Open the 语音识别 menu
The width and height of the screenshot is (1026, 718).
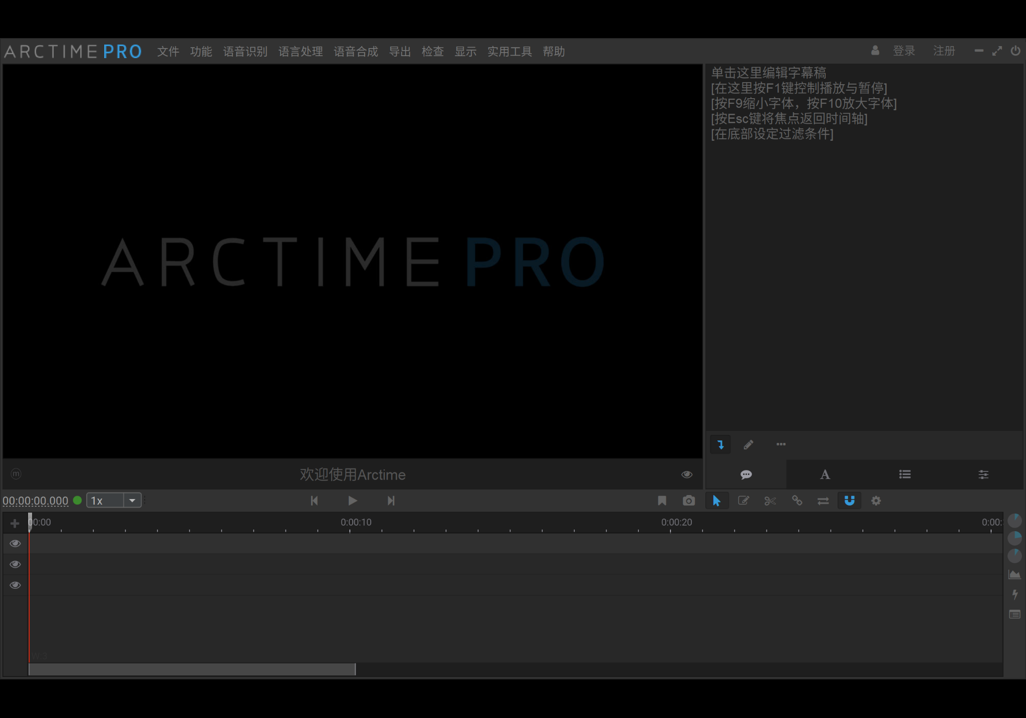[x=245, y=52]
